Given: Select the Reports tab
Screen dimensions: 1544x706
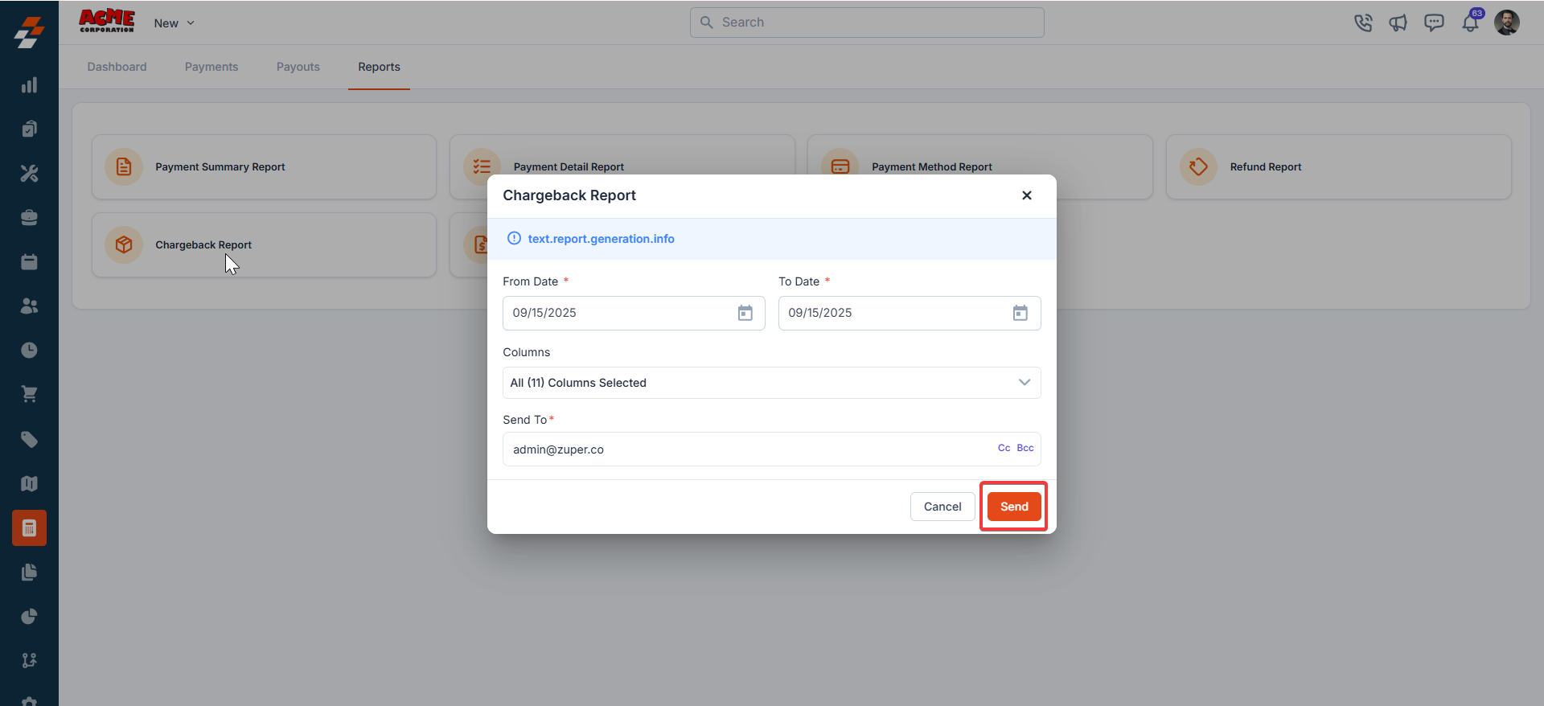Looking at the screenshot, I should (380, 67).
